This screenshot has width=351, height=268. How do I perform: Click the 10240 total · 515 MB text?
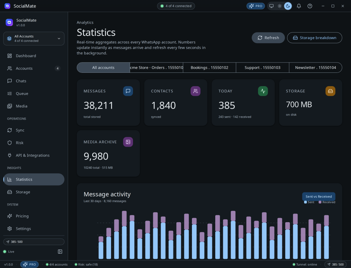98,168
